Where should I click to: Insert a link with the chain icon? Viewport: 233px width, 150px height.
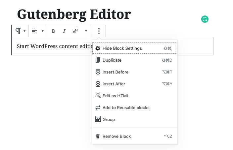(x=75, y=31)
